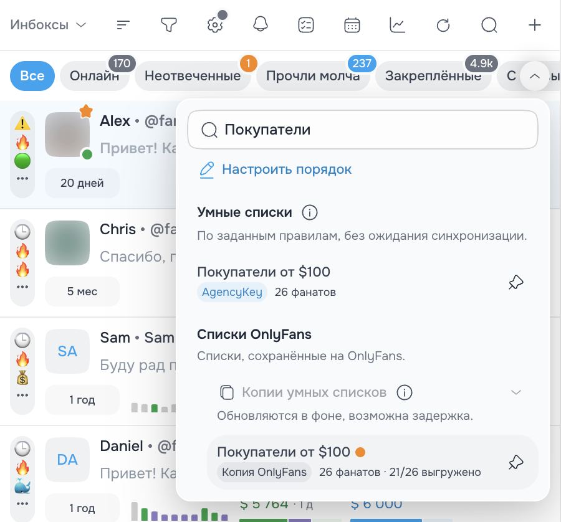The height and width of the screenshot is (522, 561).
Task: Collapse the lists panel with chevron up
Action: tap(535, 76)
